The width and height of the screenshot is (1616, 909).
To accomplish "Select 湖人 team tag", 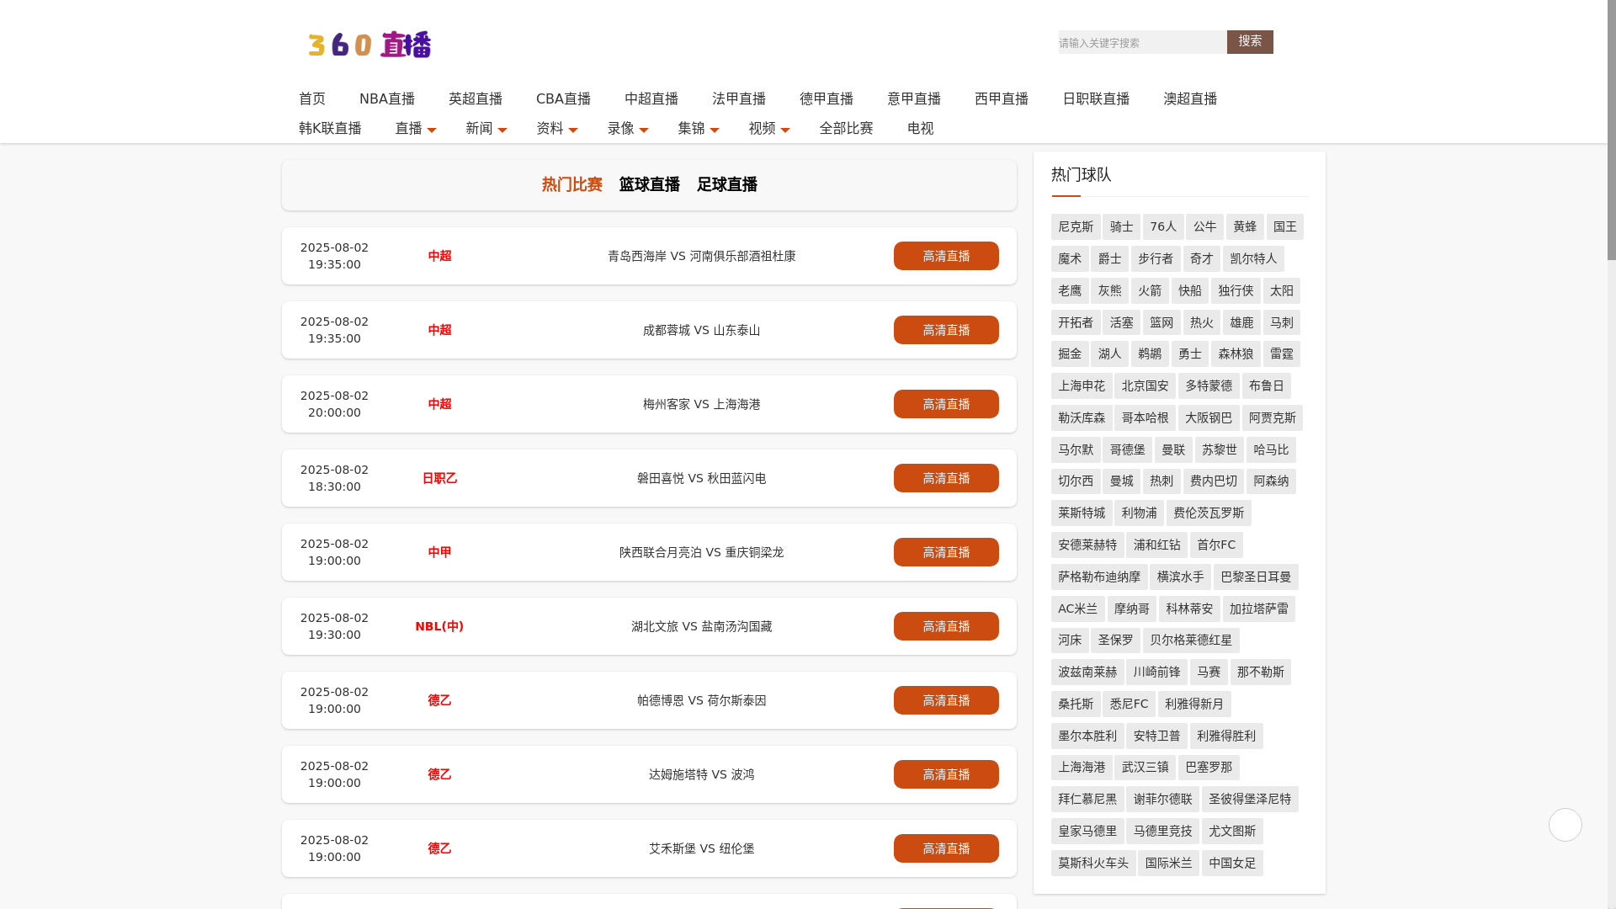I will [x=1109, y=353].
